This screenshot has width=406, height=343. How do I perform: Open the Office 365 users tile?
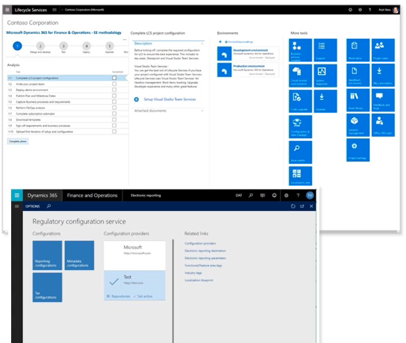pyautogui.click(x=383, y=125)
